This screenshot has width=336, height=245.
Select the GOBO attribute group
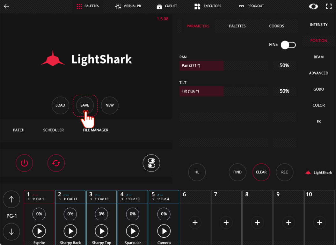point(319,89)
